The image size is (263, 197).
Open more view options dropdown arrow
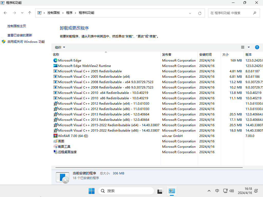click(249, 47)
